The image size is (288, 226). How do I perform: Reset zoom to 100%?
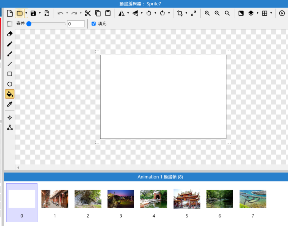227,13
